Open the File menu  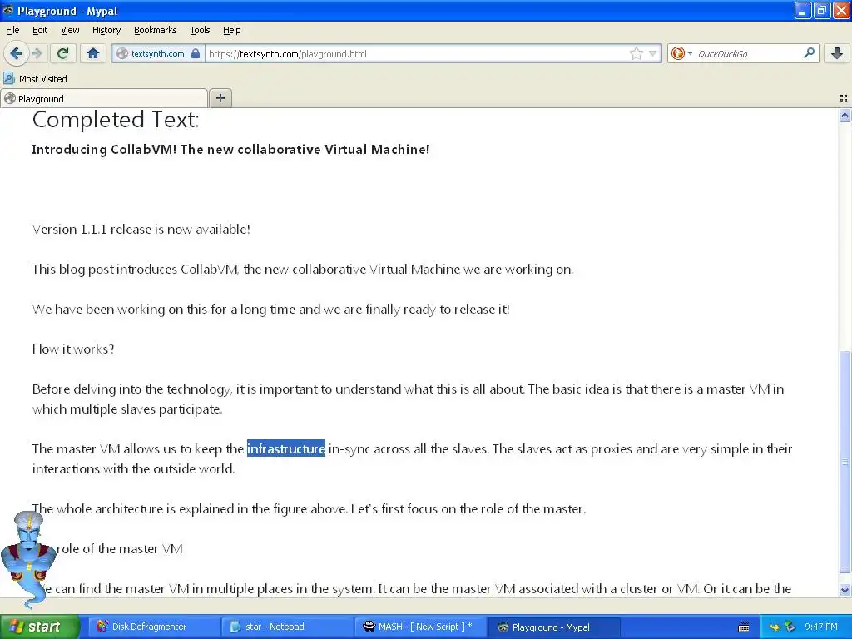(12, 30)
